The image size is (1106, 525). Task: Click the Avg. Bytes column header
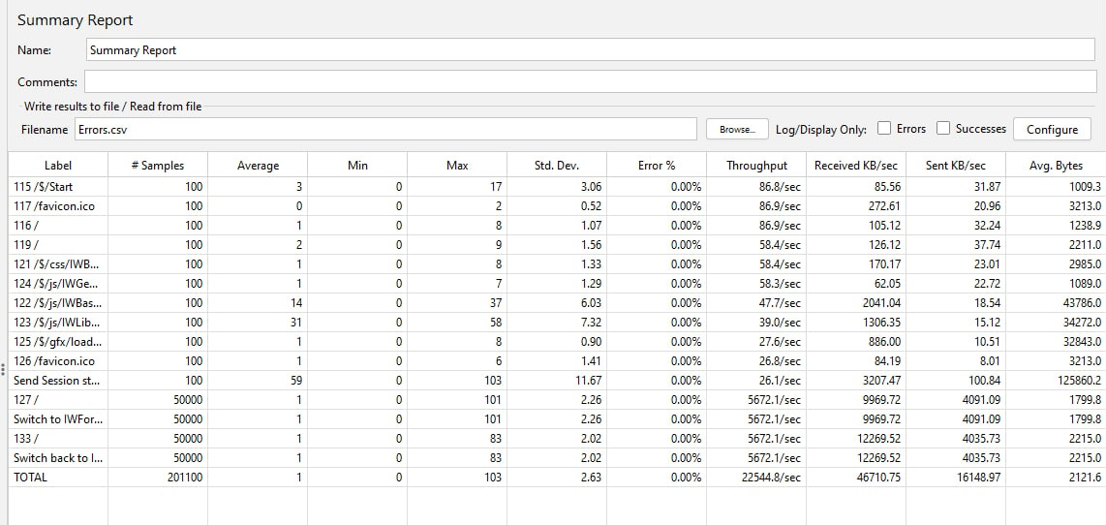click(x=1056, y=166)
